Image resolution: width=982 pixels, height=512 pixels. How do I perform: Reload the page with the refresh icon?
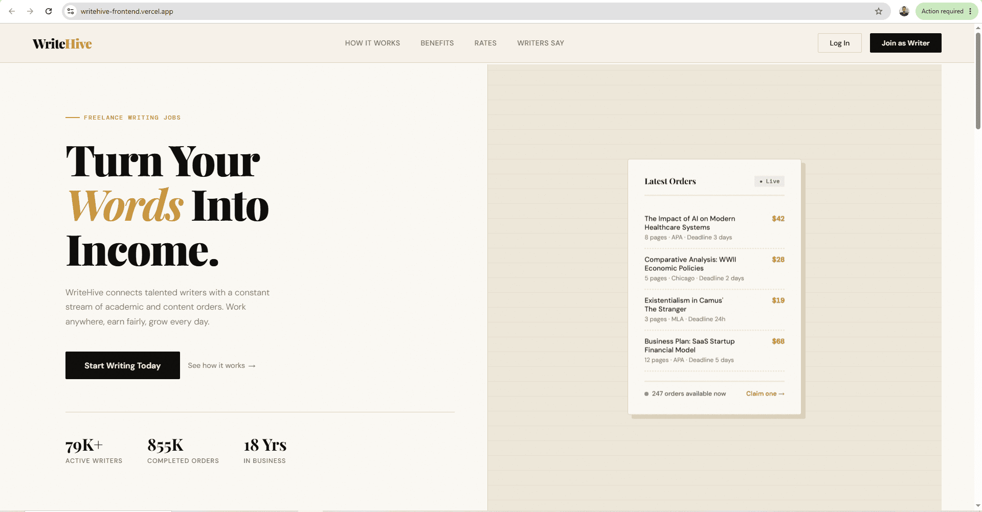(x=49, y=11)
